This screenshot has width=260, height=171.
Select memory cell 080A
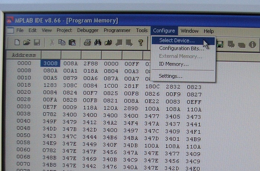[x=51, y=71]
